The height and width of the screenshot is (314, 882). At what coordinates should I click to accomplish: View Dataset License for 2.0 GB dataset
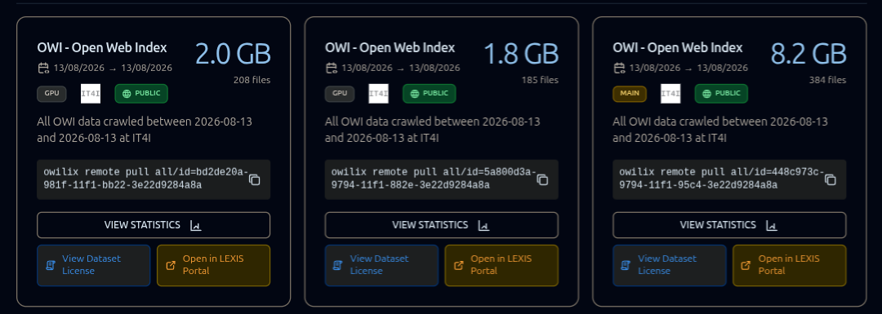tap(94, 265)
